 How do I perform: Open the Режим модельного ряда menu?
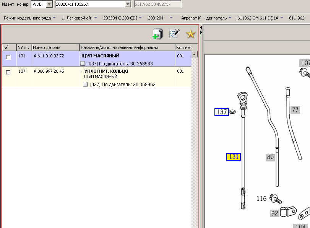pyautogui.click(x=30, y=18)
